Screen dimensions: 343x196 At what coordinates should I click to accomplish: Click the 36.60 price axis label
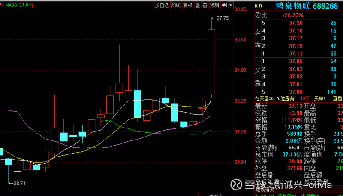[x=241, y=39]
